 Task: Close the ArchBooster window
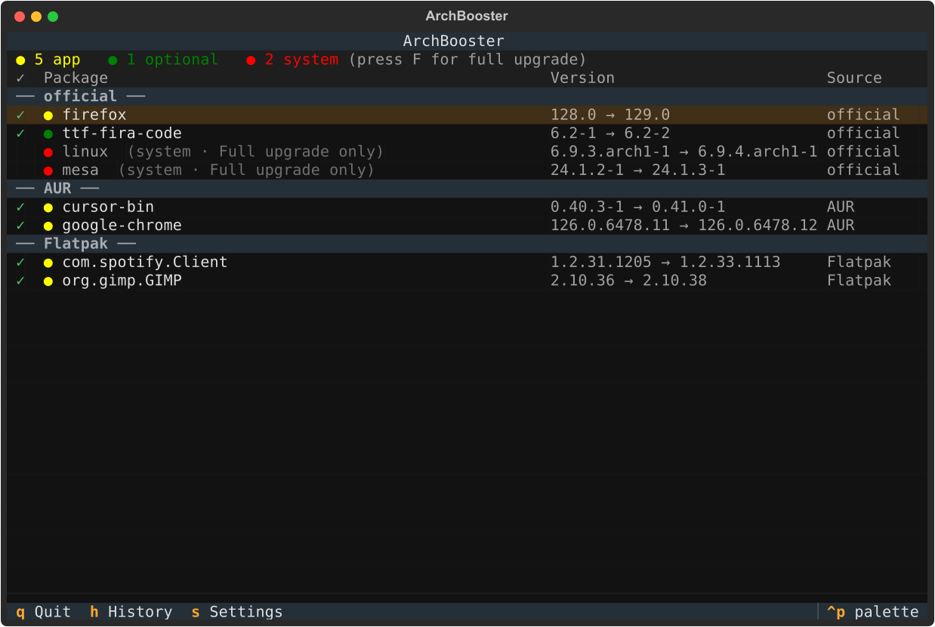point(20,17)
